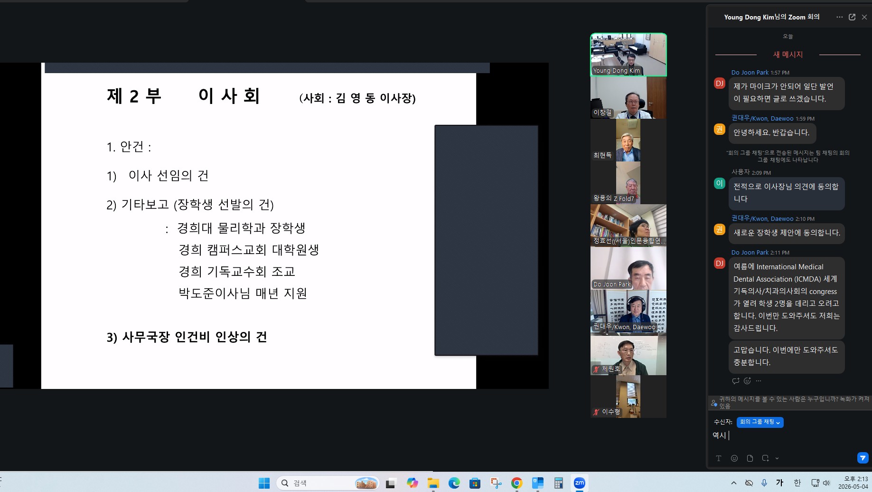Send the typed chat message
872x492 pixels.
pyautogui.click(x=863, y=458)
